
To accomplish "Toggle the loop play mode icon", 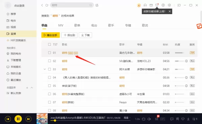I will click(x=143, y=119).
